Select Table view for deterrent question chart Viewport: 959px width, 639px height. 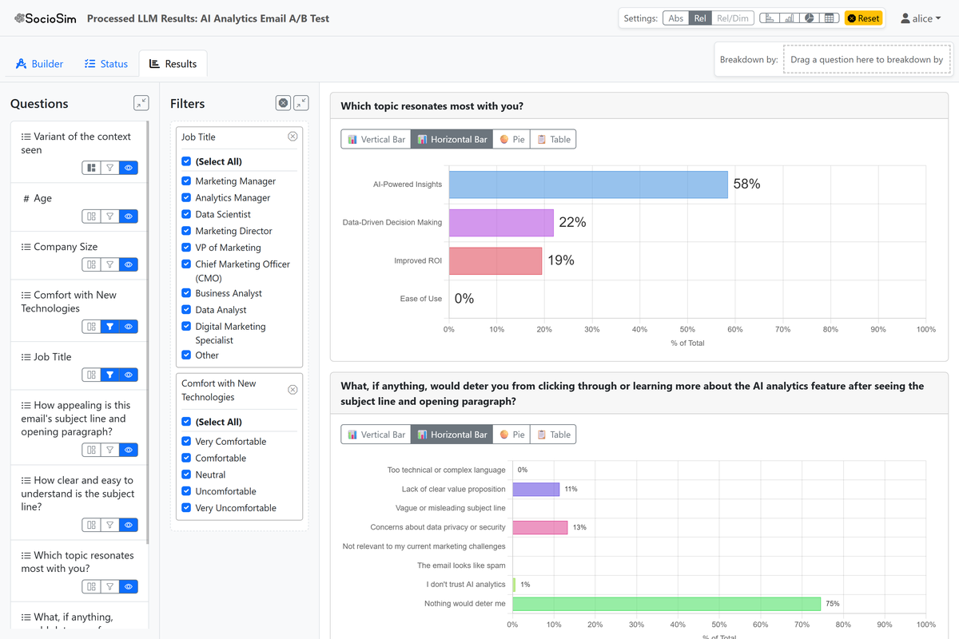click(x=553, y=435)
